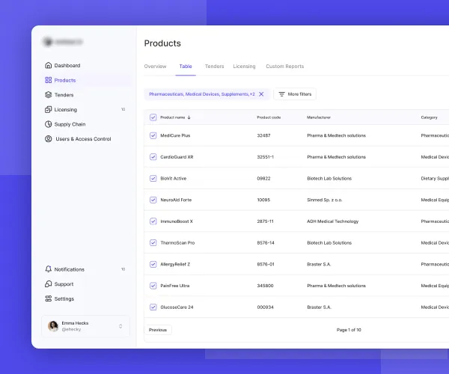
Task: Click Sinmed Sp. z o.o. manufacturer cell
Action: click(x=325, y=200)
